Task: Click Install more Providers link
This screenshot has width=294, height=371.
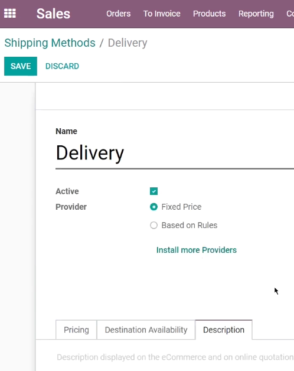Action: [x=197, y=250]
